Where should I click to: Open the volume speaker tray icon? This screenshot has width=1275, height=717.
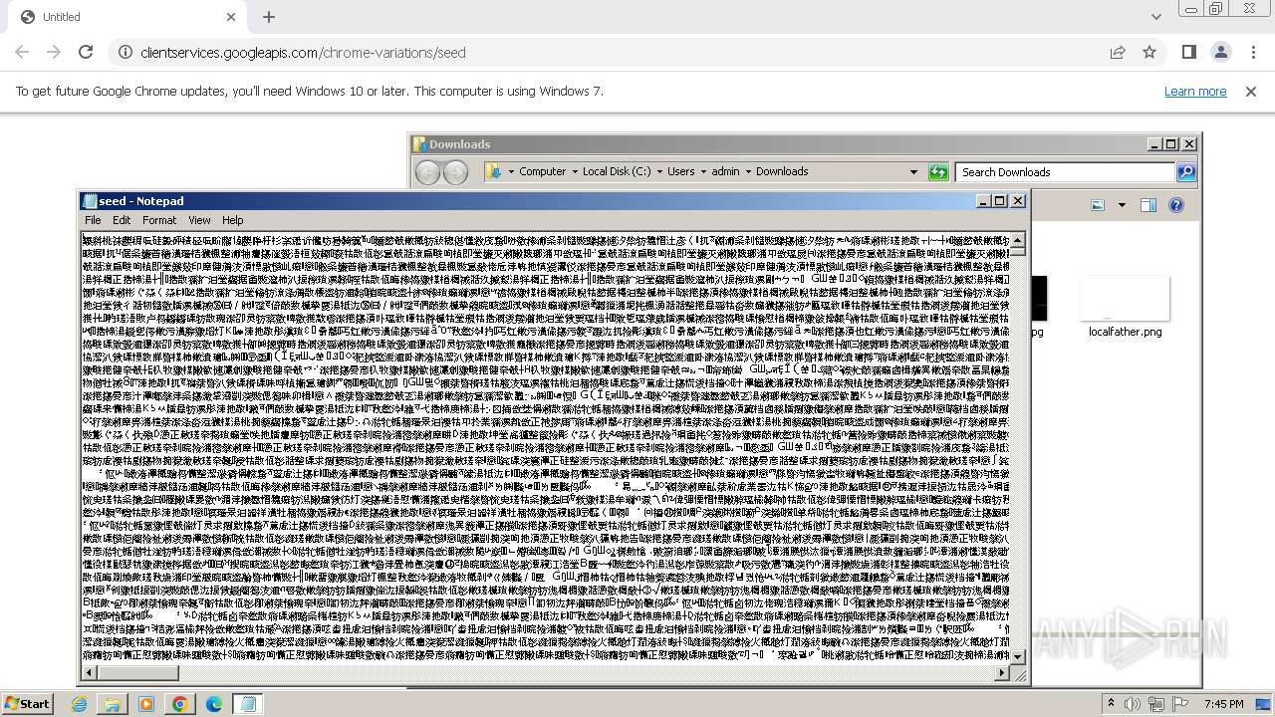coord(1132,704)
